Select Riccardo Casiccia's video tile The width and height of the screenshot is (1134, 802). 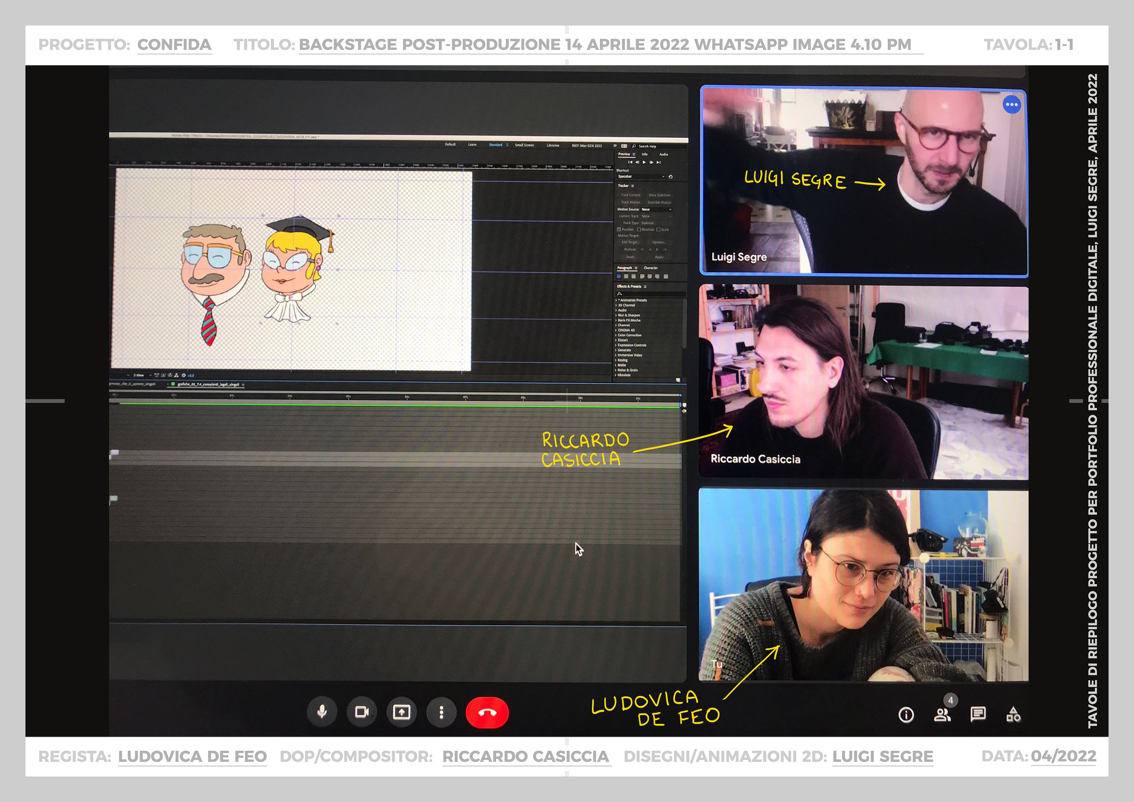863,382
